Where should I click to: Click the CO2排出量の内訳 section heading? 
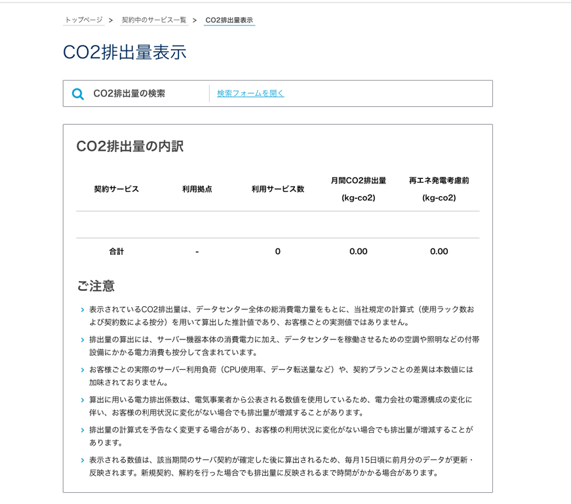pyautogui.click(x=130, y=146)
